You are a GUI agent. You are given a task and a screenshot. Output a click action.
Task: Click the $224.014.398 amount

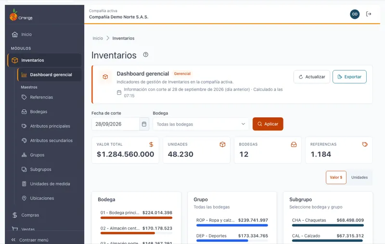pos(157,213)
